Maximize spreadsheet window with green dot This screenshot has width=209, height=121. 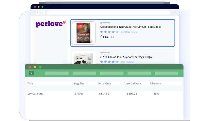(40, 67)
